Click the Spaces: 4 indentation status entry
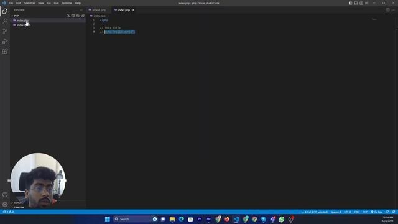Screen dimensions: 398x224 (336, 212)
